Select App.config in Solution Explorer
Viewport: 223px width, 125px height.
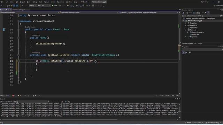click(194, 28)
